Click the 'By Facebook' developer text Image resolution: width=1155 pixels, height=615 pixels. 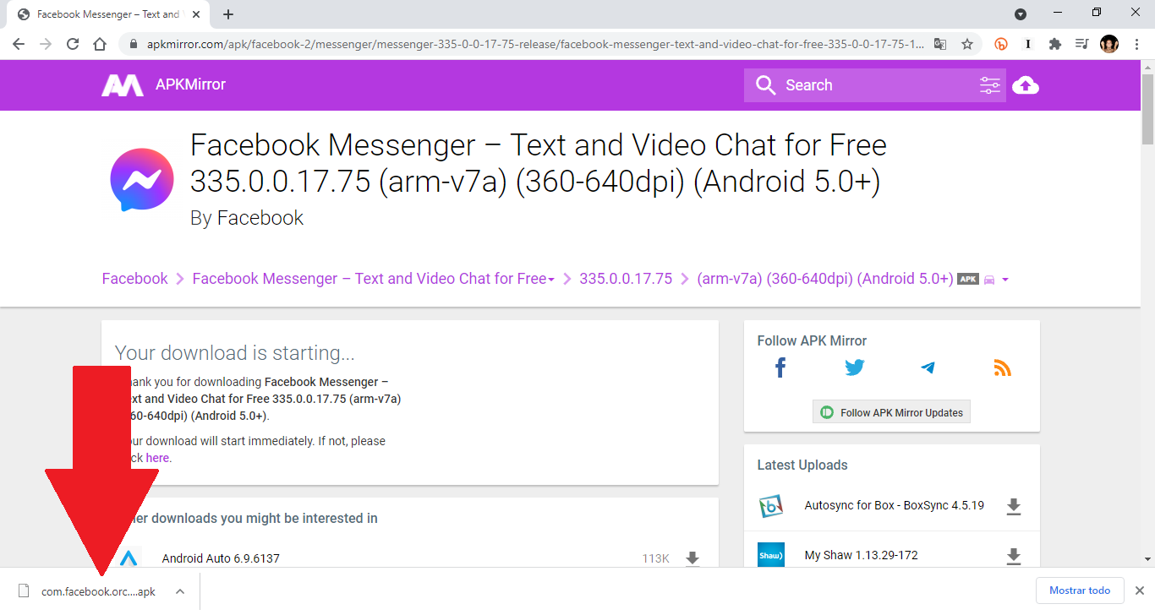pos(247,218)
